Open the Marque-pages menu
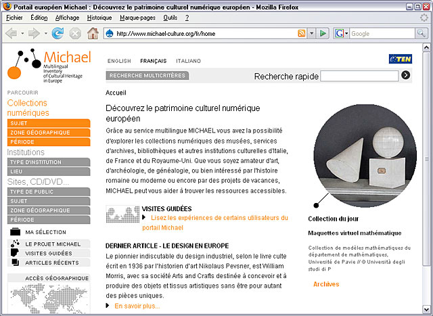Screen dimensions: 433x316 click(x=137, y=18)
